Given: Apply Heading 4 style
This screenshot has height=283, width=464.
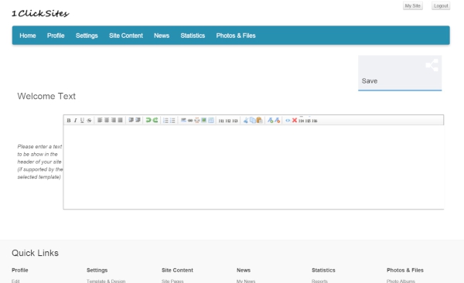Looking at the screenshot, I should pyautogui.click(x=302, y=121).
